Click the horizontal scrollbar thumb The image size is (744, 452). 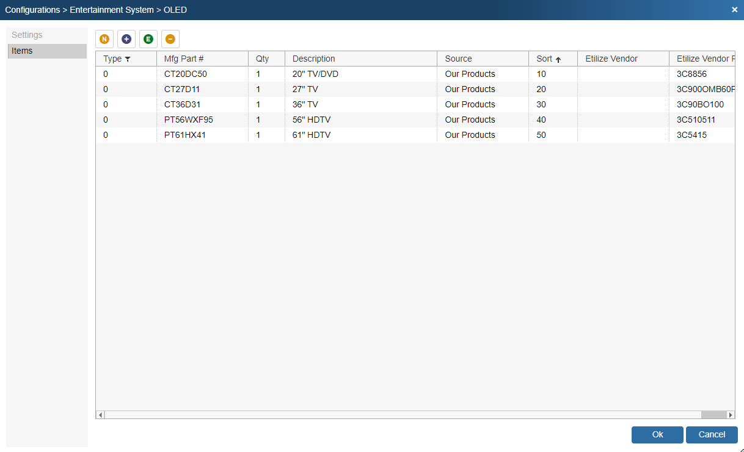713,415
